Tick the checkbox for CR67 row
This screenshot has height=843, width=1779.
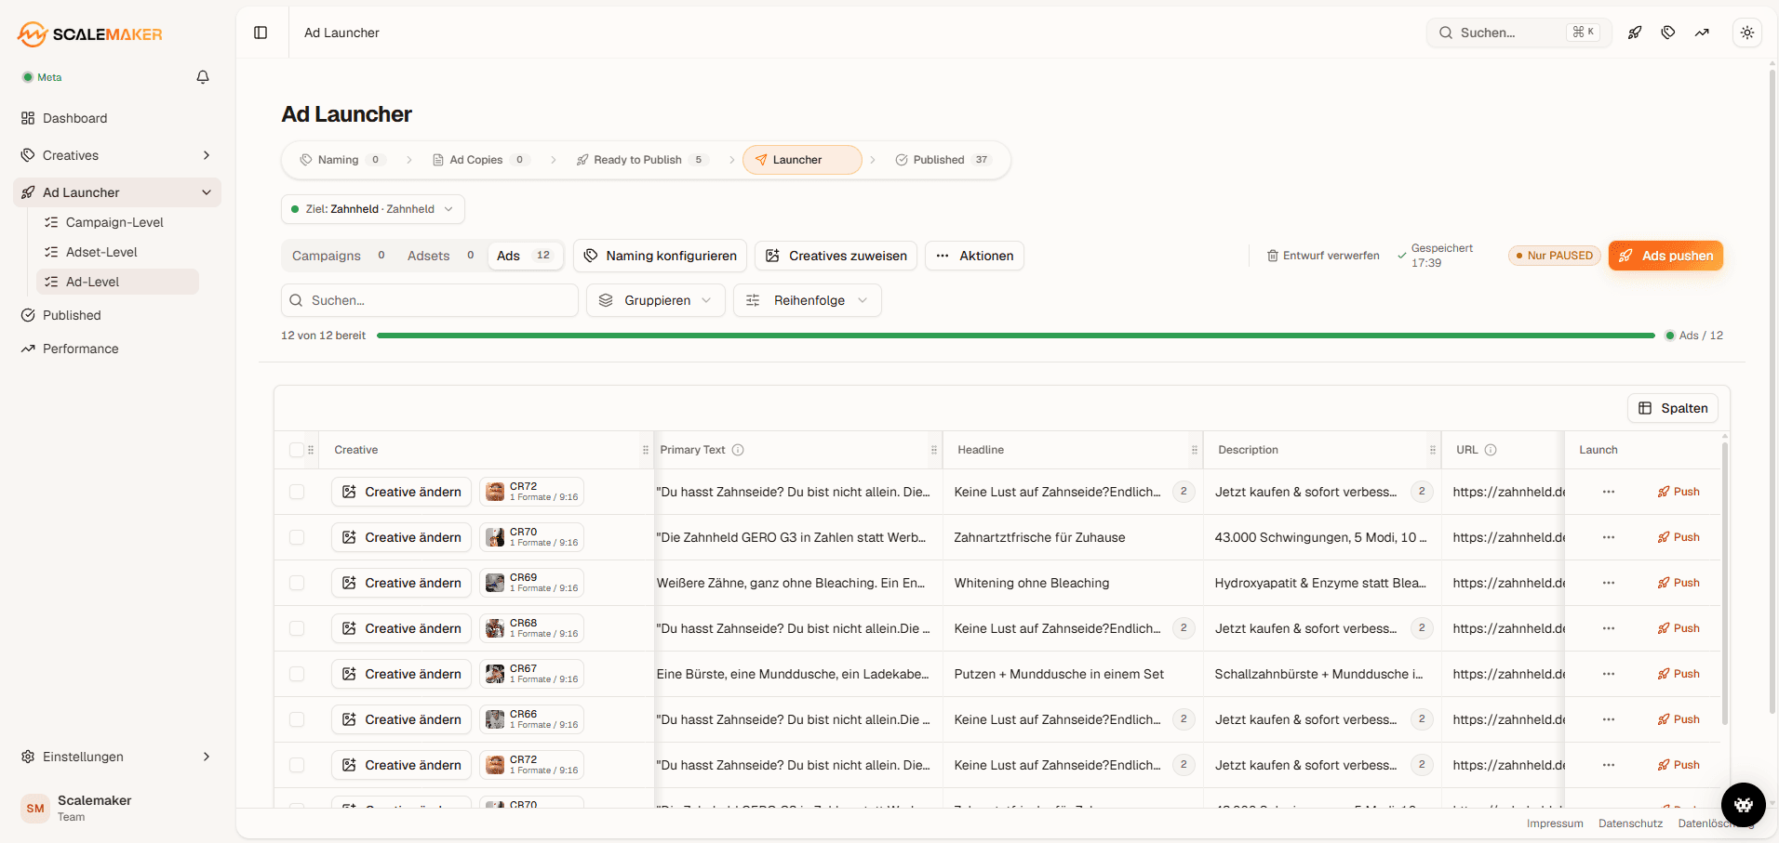pyautogui.click(x=297, y=674)
